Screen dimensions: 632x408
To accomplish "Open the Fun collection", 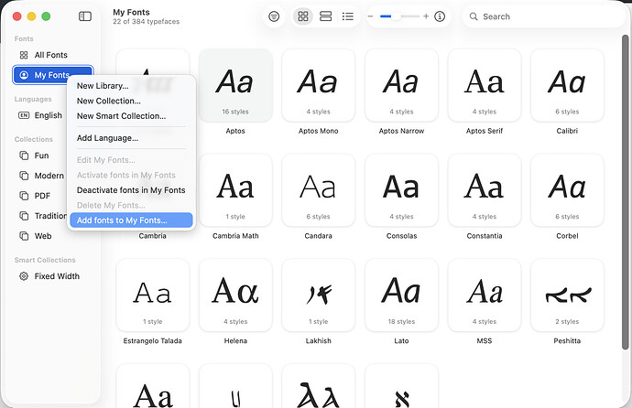I will click(x=40, y=156).
